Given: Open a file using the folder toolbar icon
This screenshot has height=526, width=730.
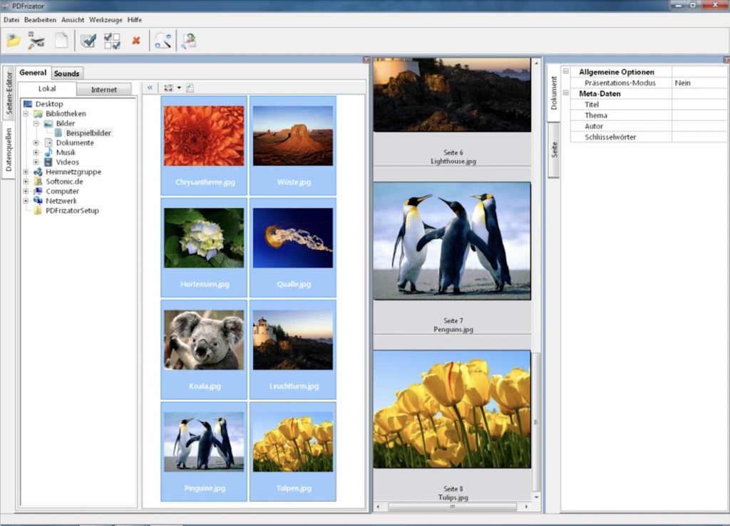Looking at the screenshot, I should [14, 41].
